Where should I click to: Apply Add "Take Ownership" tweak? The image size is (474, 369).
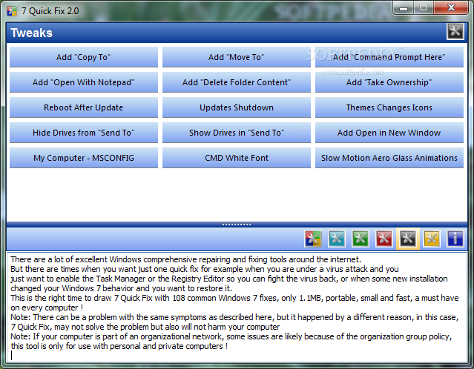[x=389, y=82]
